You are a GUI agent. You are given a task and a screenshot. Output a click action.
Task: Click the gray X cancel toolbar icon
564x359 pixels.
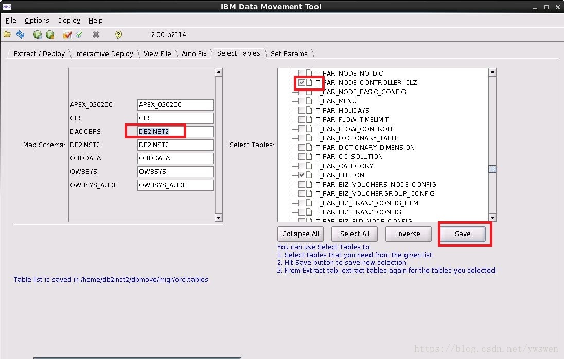tap(96, 34)
